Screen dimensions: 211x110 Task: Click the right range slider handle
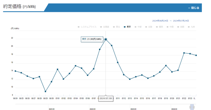194,107
